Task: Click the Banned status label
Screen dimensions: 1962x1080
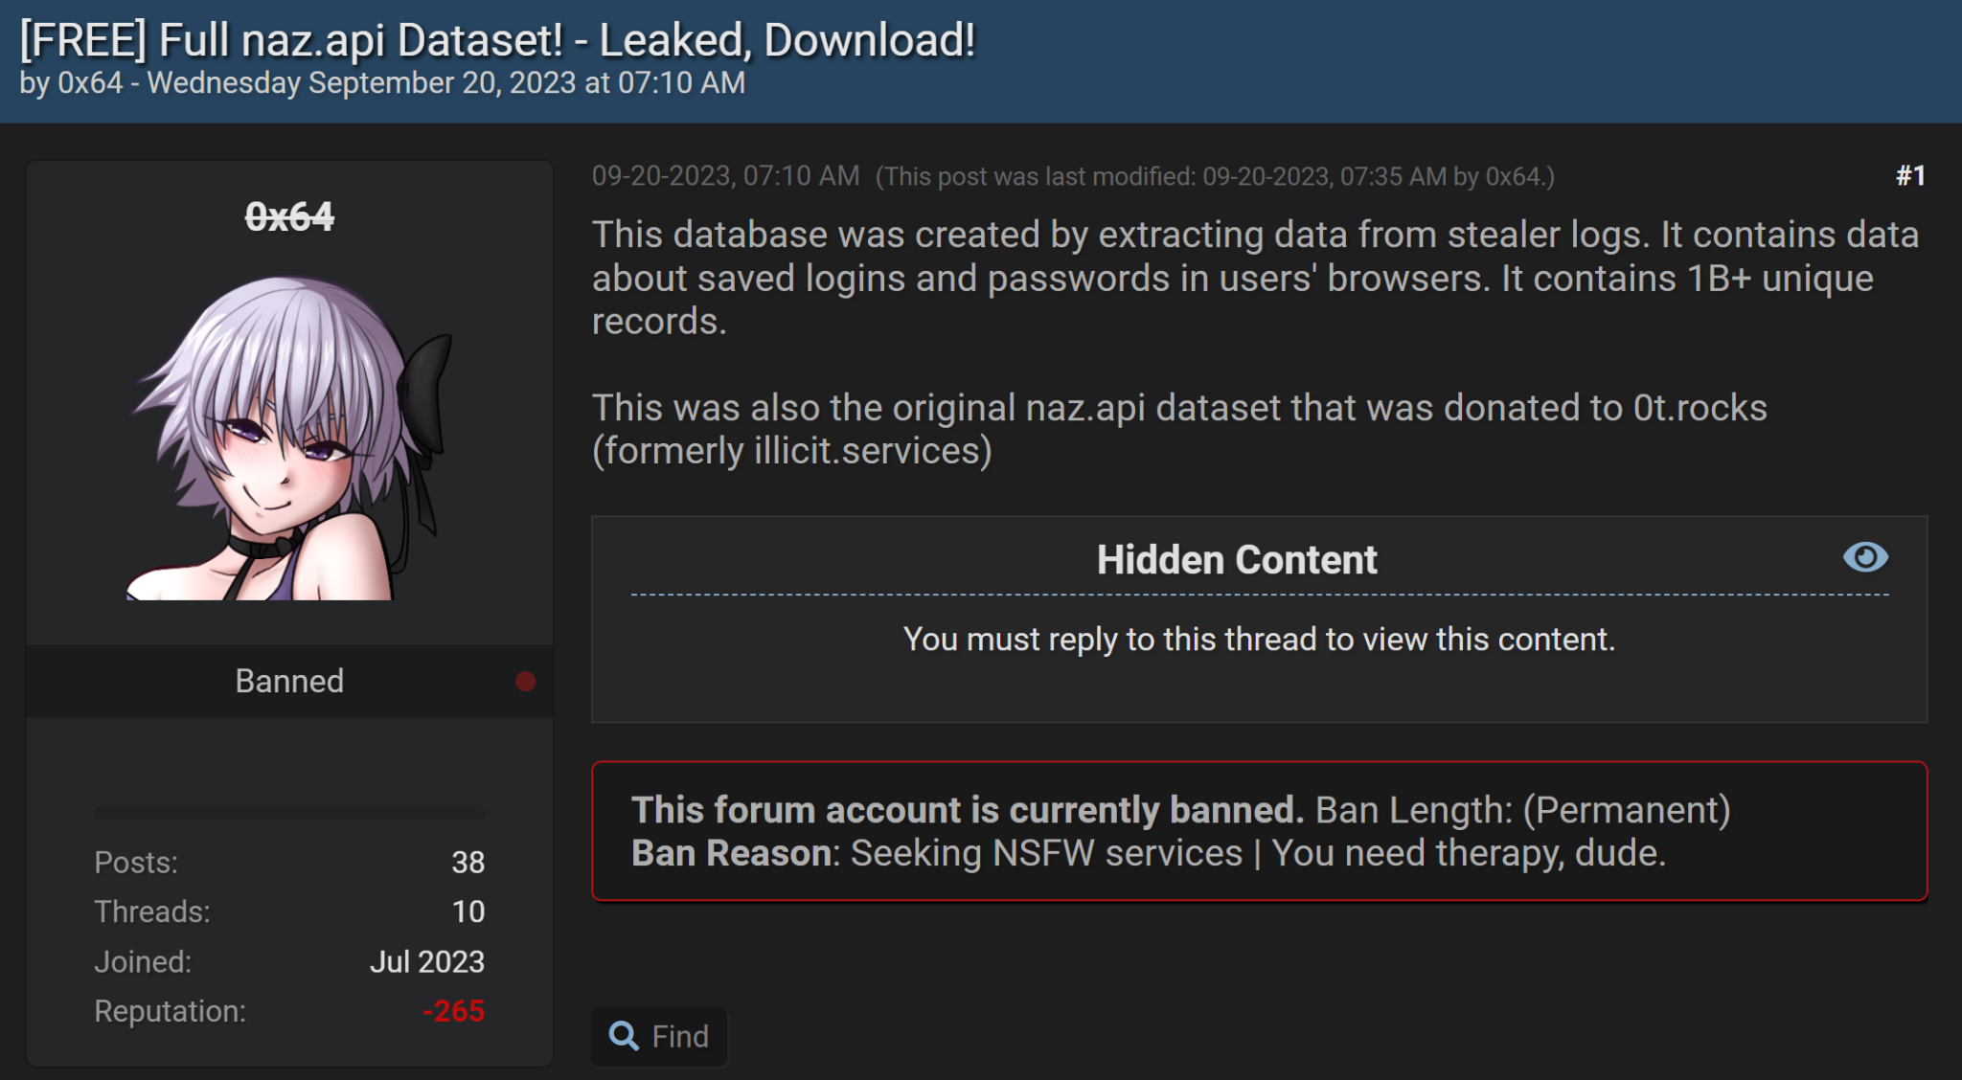Action: click(x=289, y=681)
